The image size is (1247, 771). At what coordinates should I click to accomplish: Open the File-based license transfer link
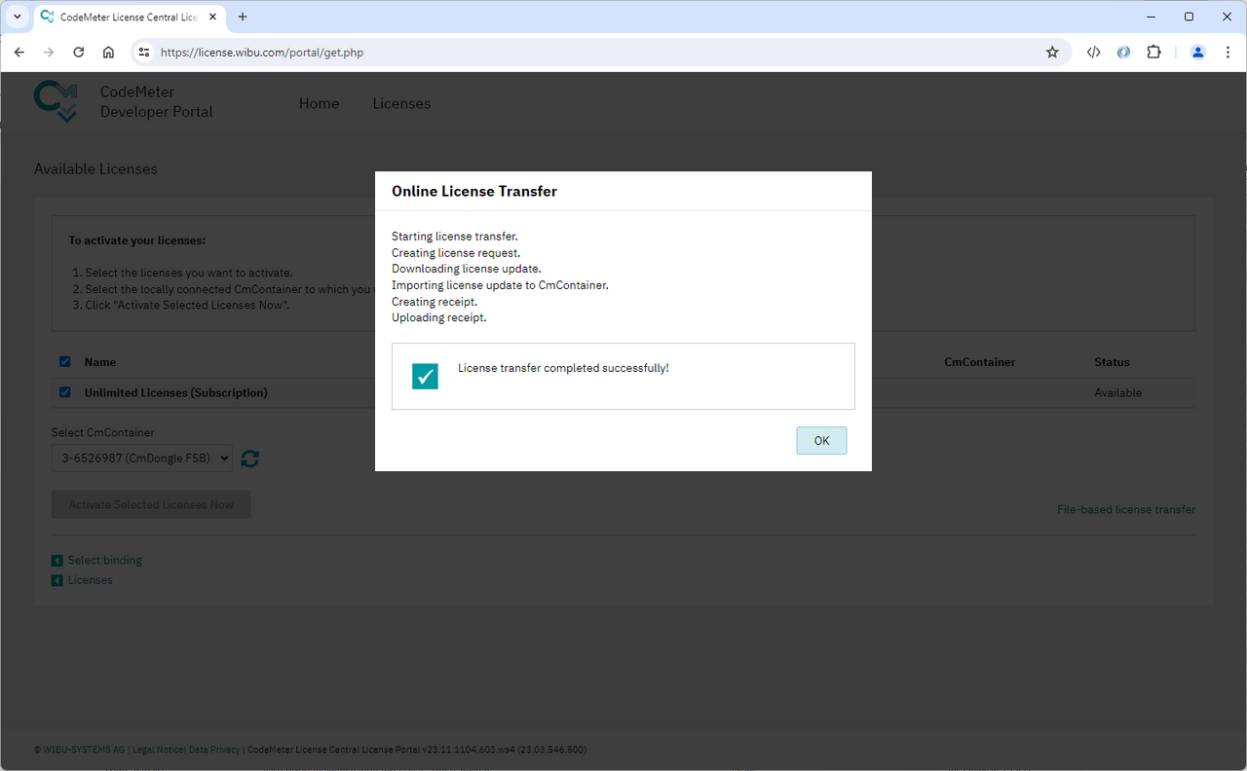1126,509
